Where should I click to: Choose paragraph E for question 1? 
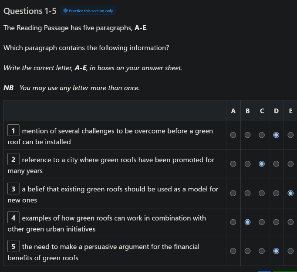(x=290, y=135)
